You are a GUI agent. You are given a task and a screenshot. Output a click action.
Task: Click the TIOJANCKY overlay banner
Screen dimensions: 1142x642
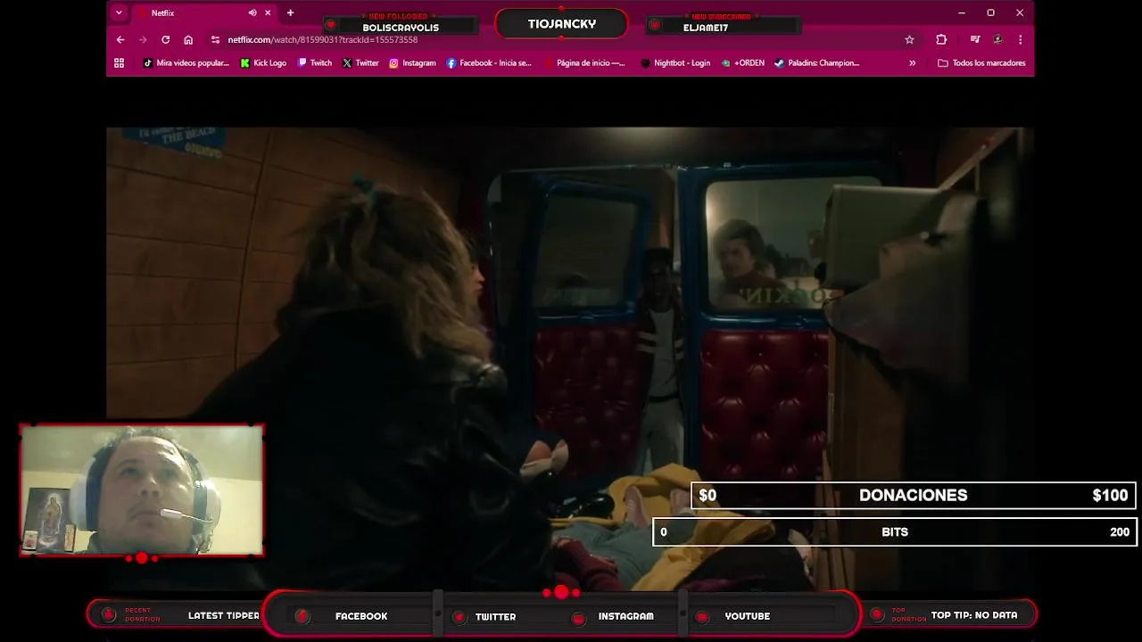click(x=562, y=24)
